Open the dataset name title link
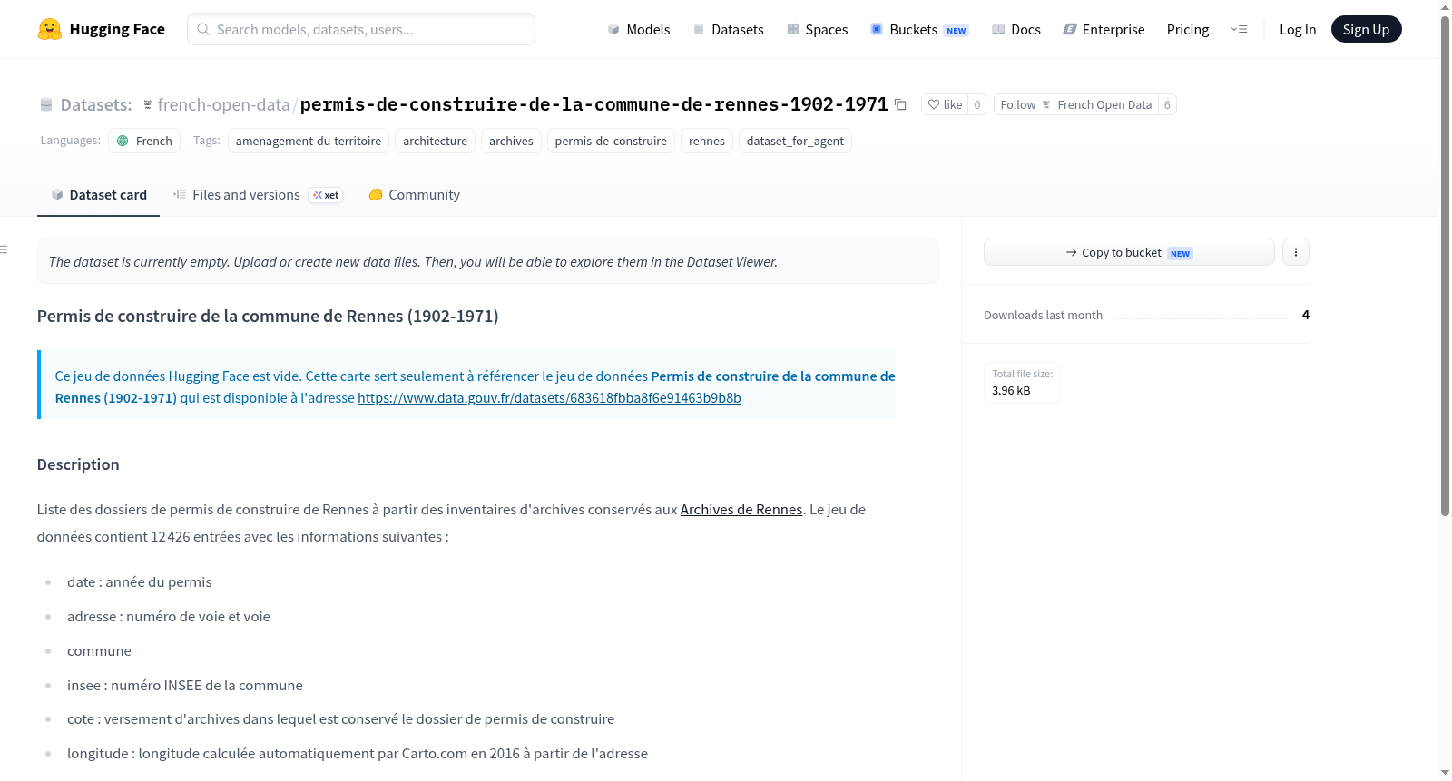 click(x=594, y=104)
